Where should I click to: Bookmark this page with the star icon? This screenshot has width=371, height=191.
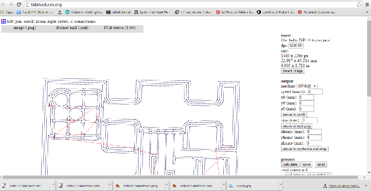(359, 5)
